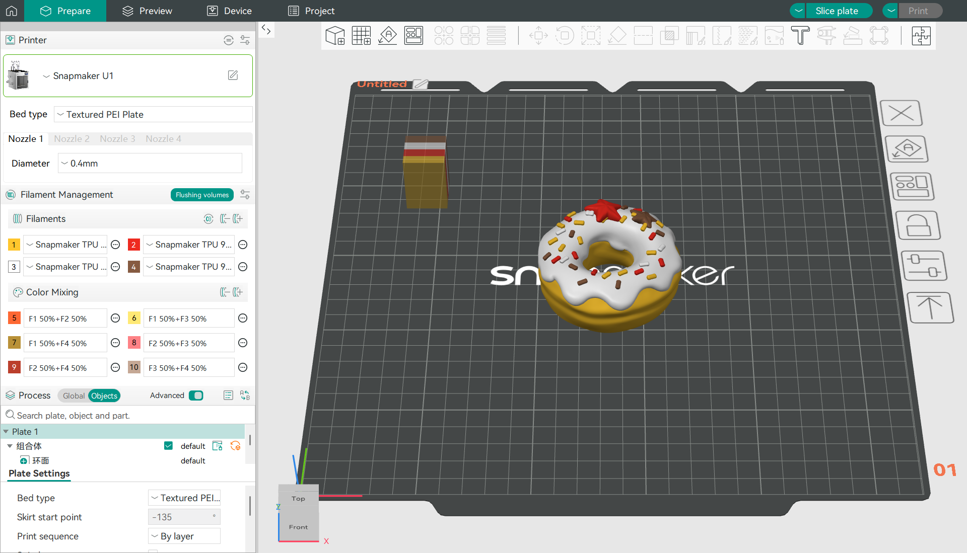Collapse the Plate 1 tree item
Viewport: 967px width, 553px height.
coord(6,432)
